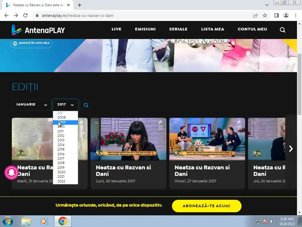
Task: Close the Neatza cu Răzvan și Dani tab
Action: 68,5
